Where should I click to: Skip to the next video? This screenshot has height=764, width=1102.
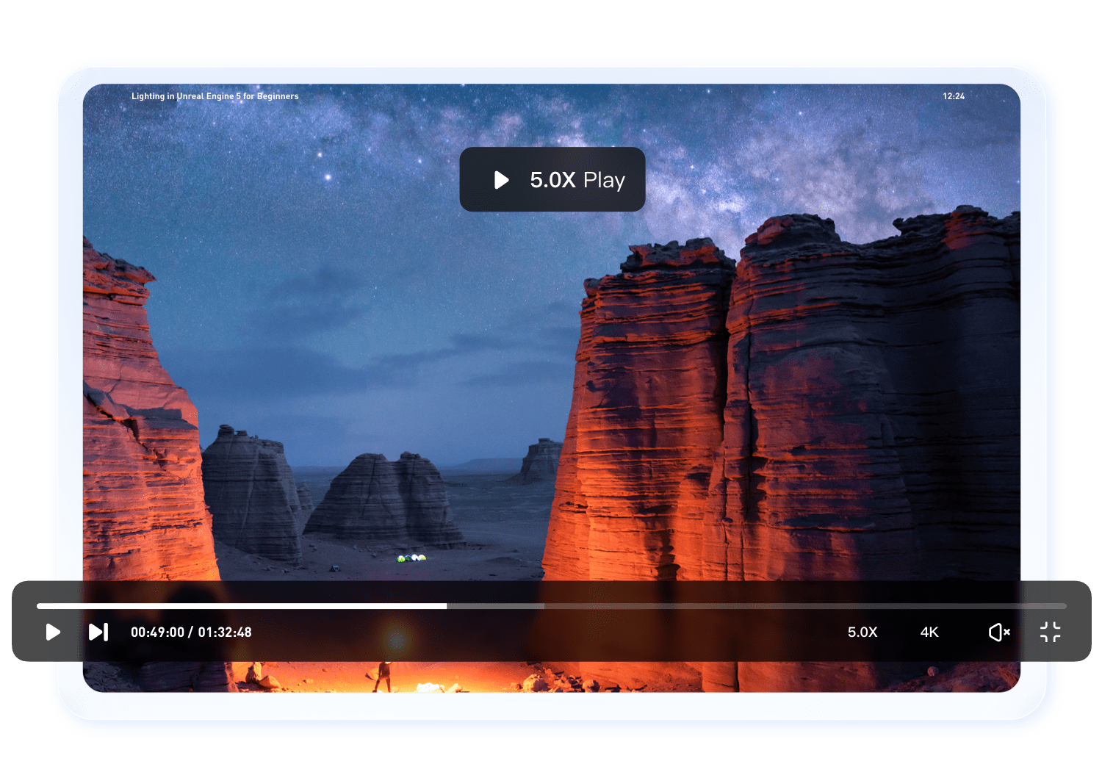98,632
